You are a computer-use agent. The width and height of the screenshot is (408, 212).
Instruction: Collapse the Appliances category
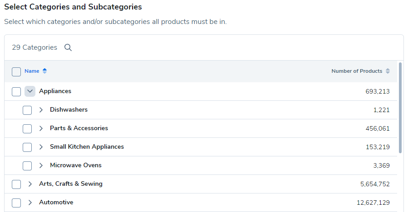coord(30,91)
